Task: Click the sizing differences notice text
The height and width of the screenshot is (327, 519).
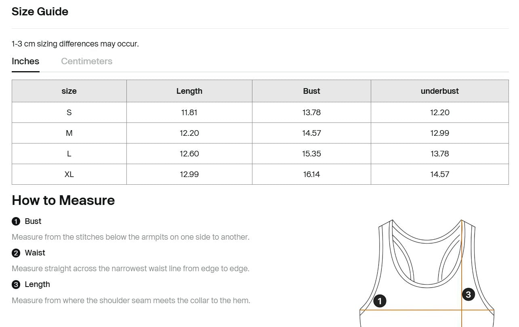Action: (x=75, y=44)
